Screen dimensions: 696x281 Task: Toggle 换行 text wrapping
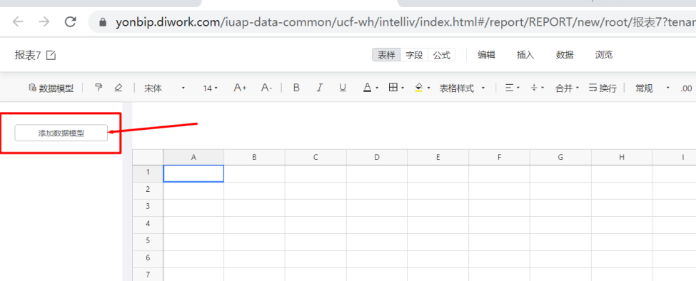[602, 88]
